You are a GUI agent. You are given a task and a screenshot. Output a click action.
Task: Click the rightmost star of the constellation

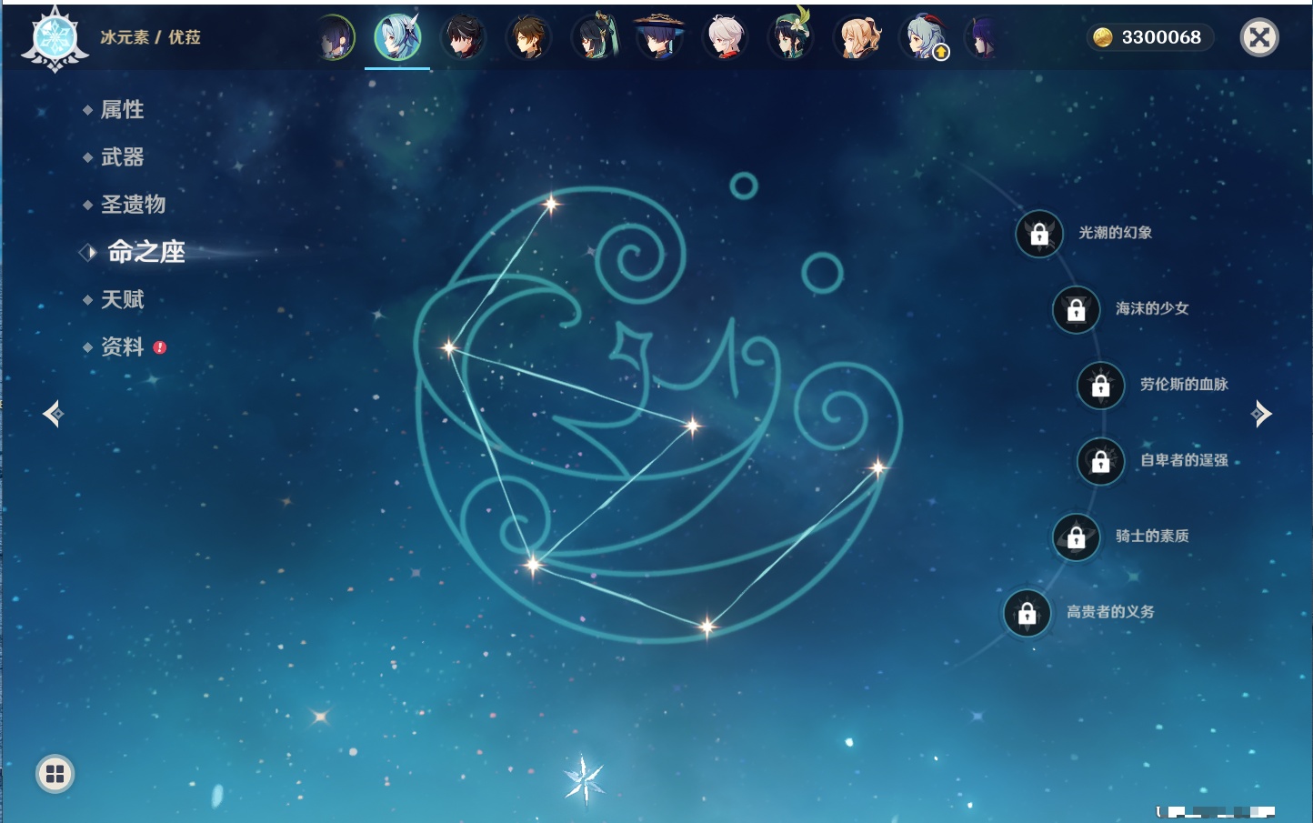[x=878, y=468]
